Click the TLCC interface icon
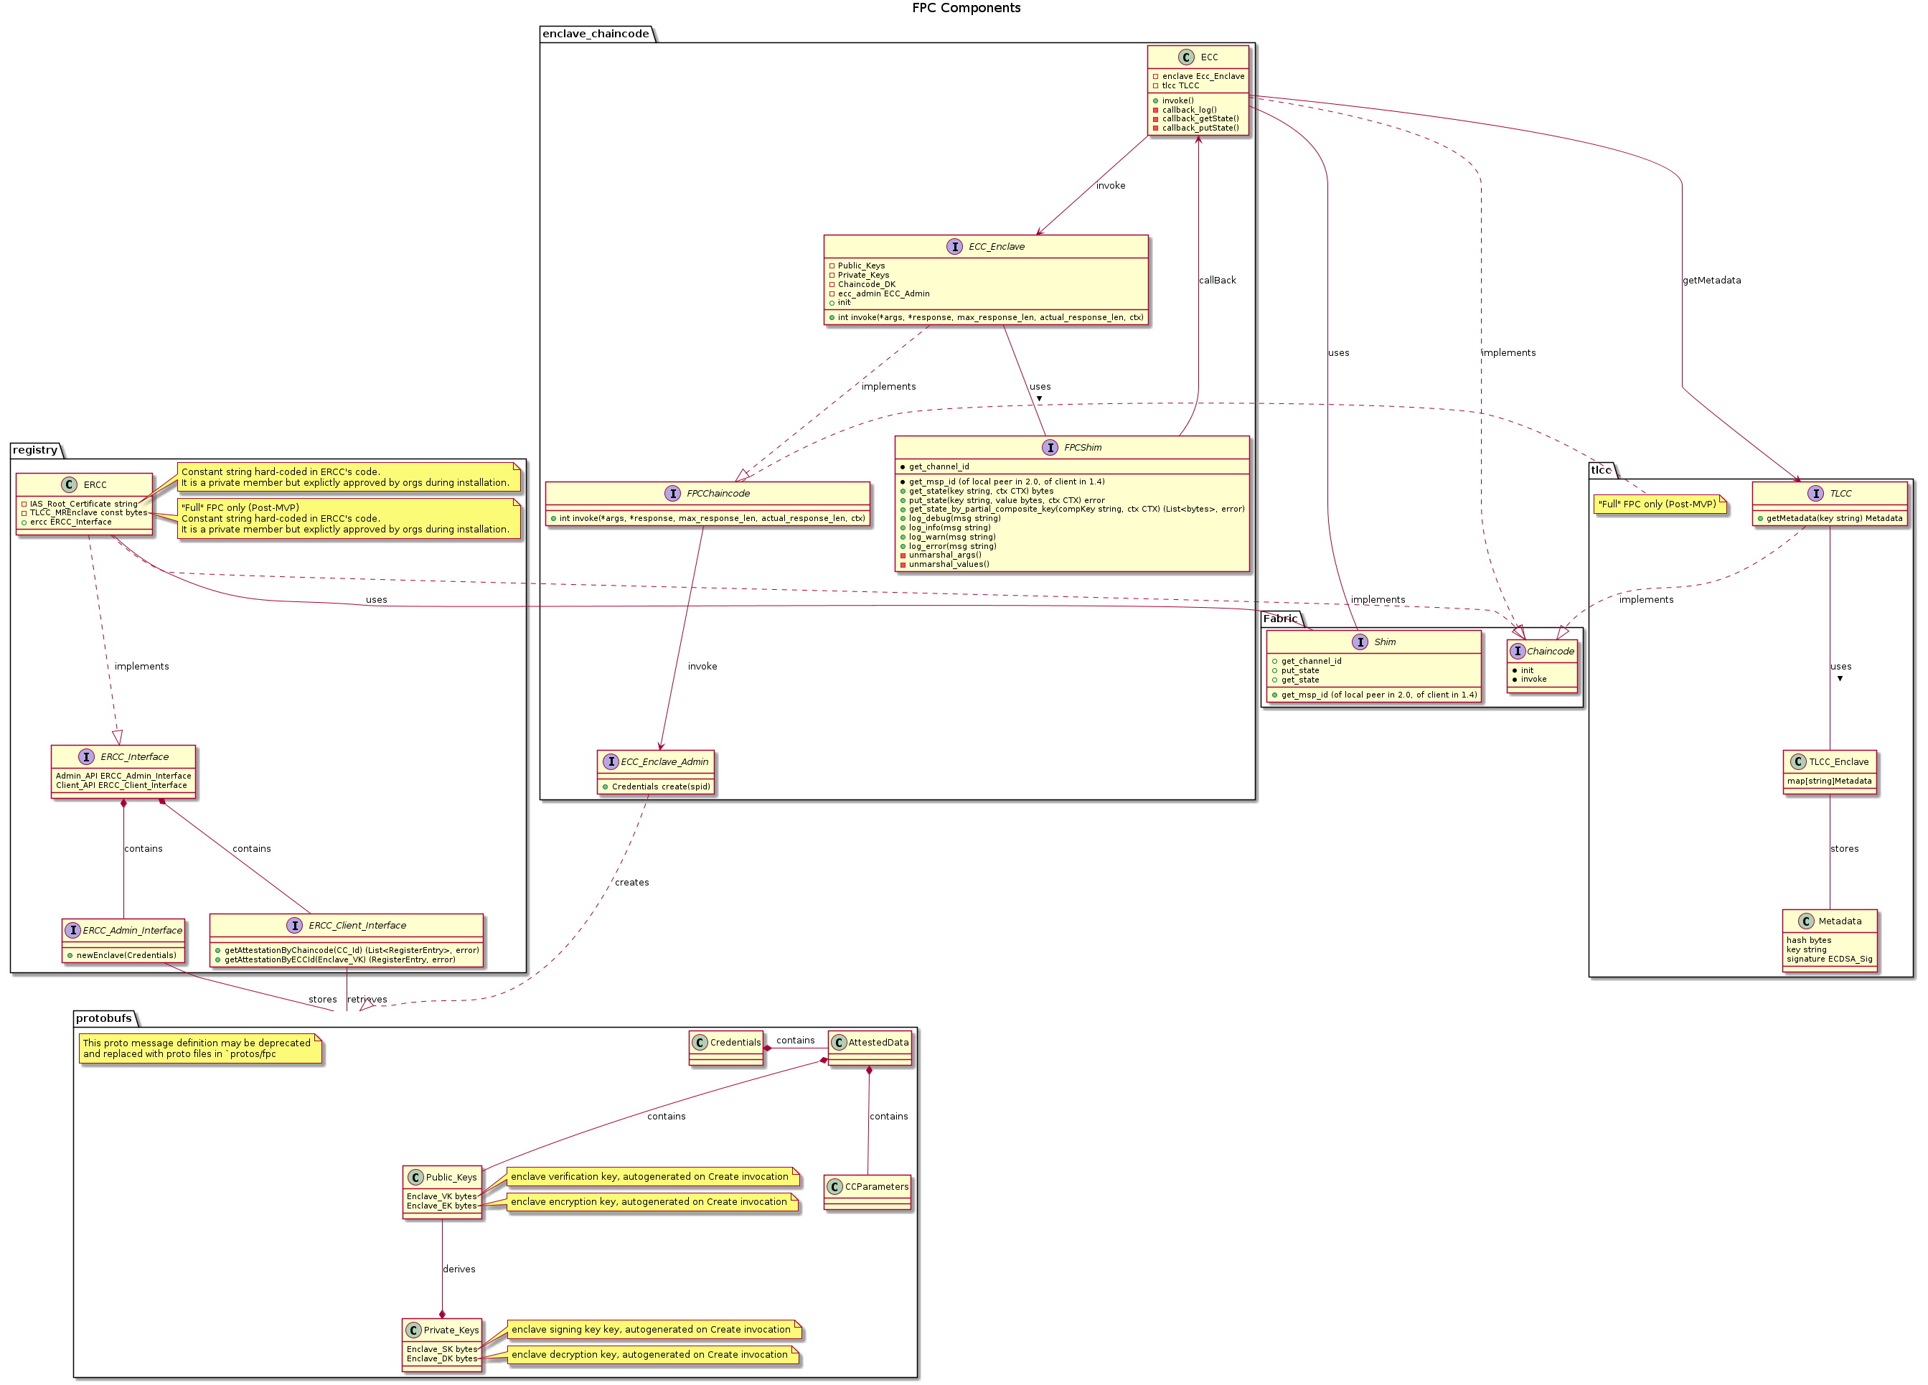The image size is (1928, 1385). click(x=1816, y=493)
